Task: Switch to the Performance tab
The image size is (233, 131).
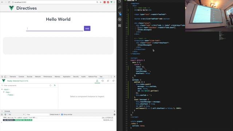Action: click(x=48, y=77)
